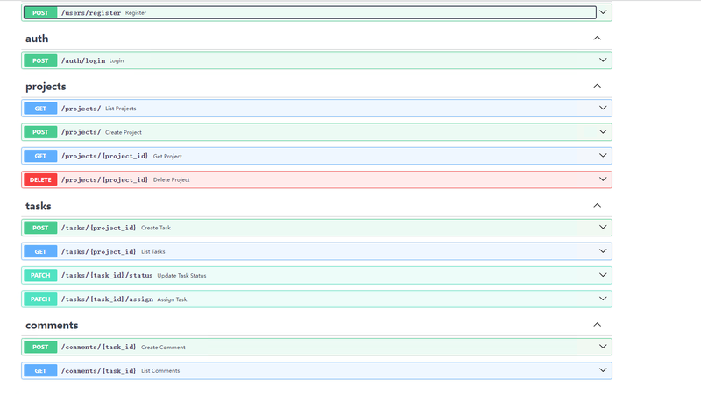701x394 pixels.
Task: Open the /tasks/{project_id} path beside Create Task
Action: click(98, 228)
